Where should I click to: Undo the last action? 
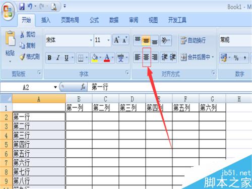tap(30, 7)
